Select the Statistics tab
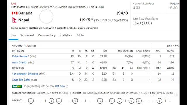 pos(66,35)
